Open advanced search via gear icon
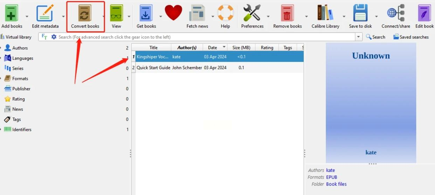Viewport: 435px width, 195px height. point(54,37)
